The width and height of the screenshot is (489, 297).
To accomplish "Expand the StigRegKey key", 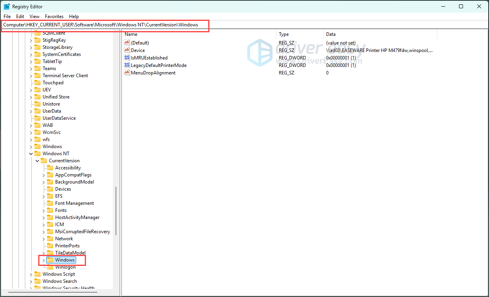I will pos(31,40).
